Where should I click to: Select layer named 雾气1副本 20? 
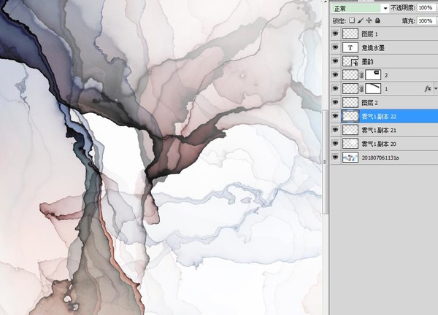coord(379,144)
